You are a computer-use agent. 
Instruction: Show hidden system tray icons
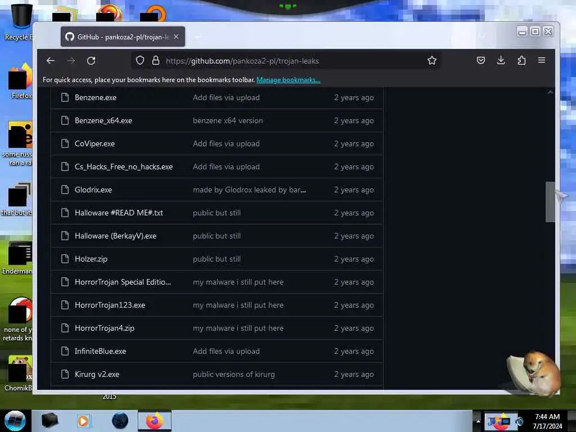pyautogui.click(x=478, y=421)
